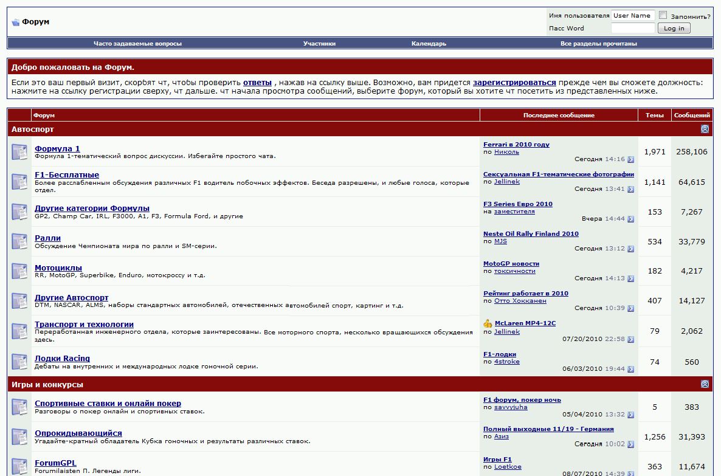View user profile MJS
The width and height of the screenshot is (721, 476).
tap(501, 241)
